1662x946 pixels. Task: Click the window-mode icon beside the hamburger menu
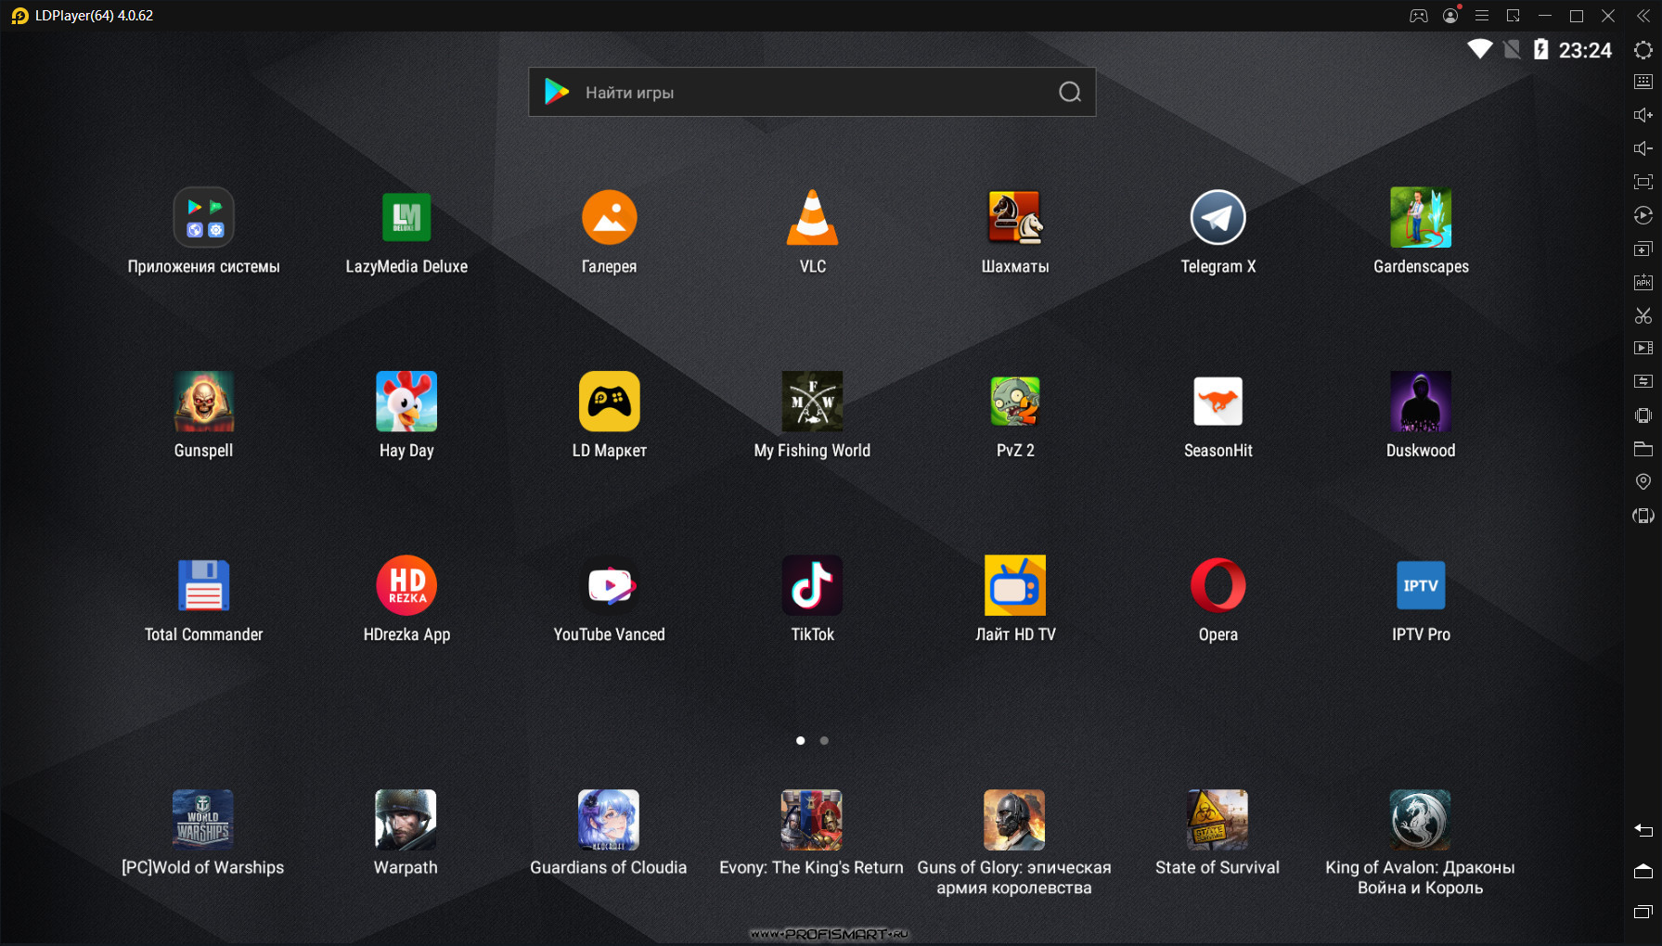1514,16
